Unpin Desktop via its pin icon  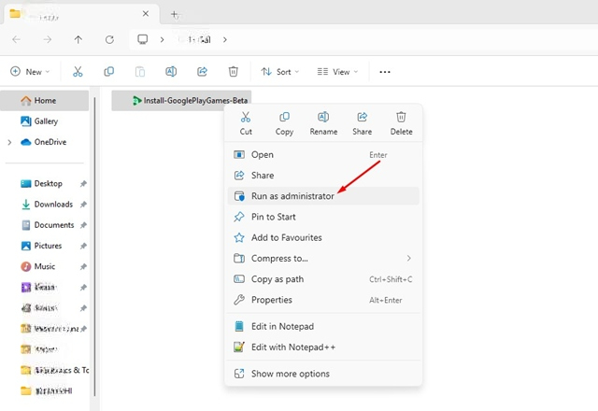point(83,184)
